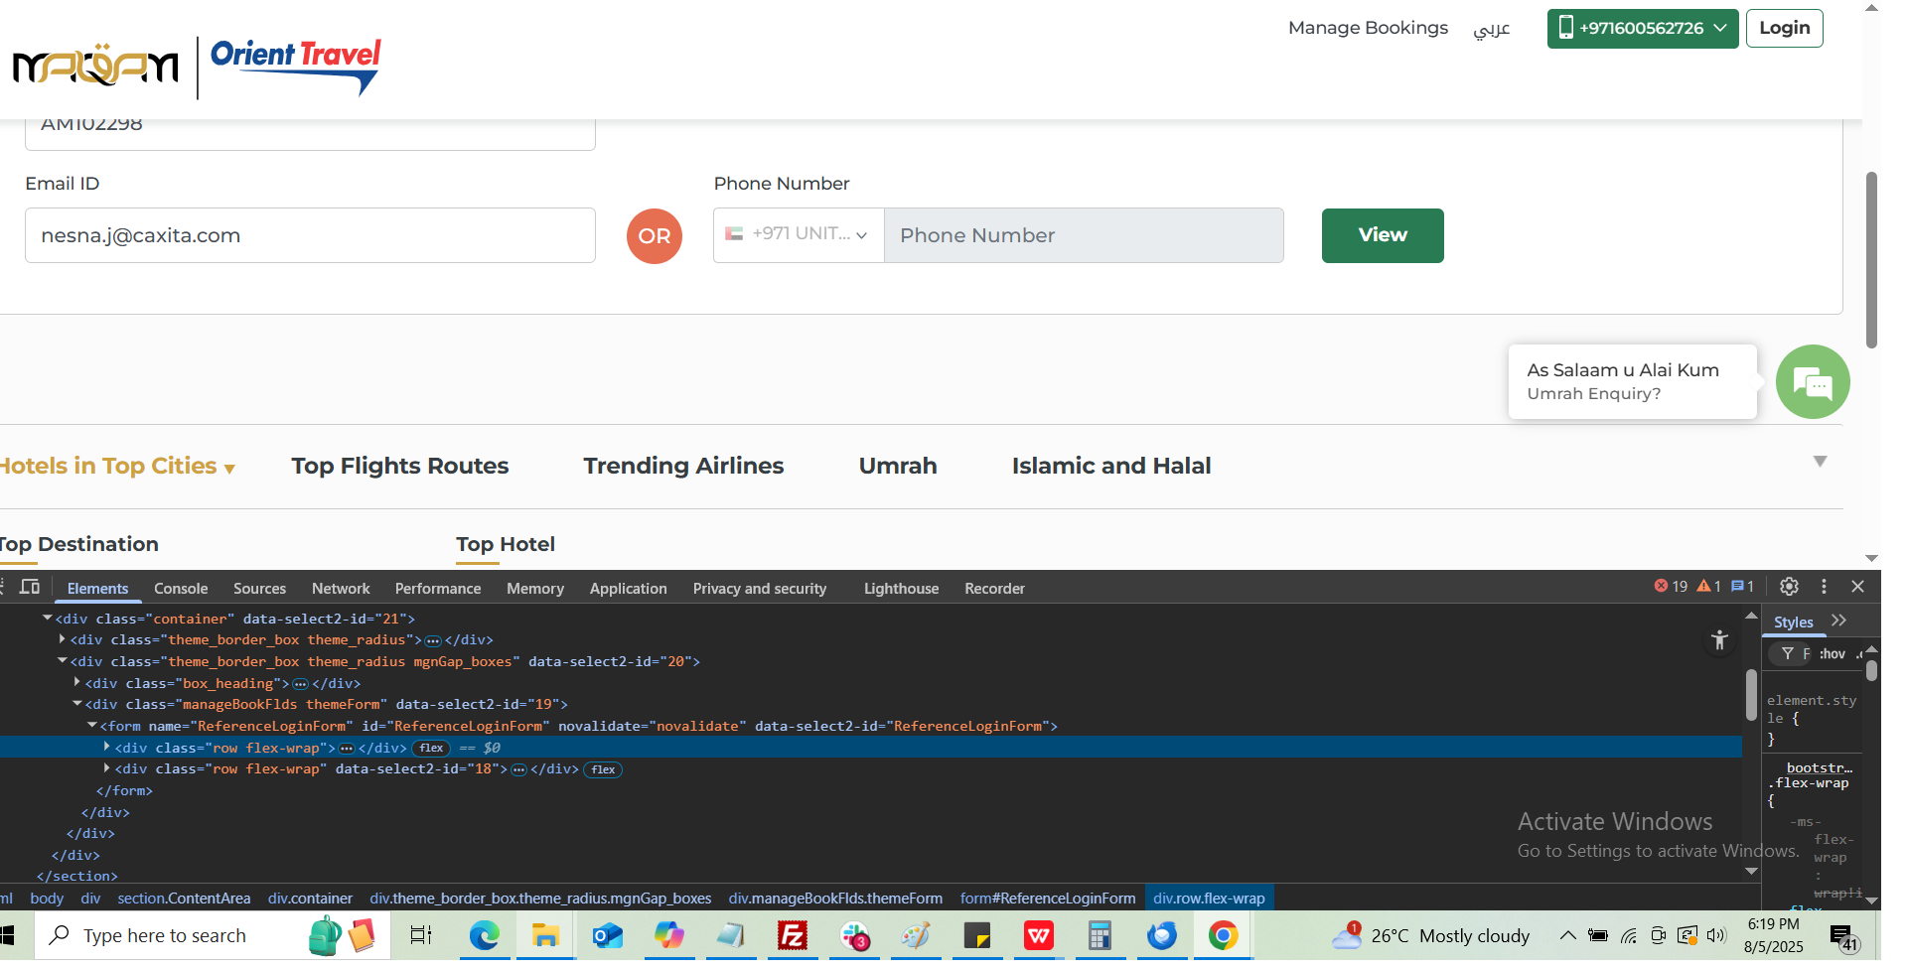This screenshot has height=969, width=1907.
Task: Collapse the ReferenceLoginForm form node
Action: click(x=92, y=726)
